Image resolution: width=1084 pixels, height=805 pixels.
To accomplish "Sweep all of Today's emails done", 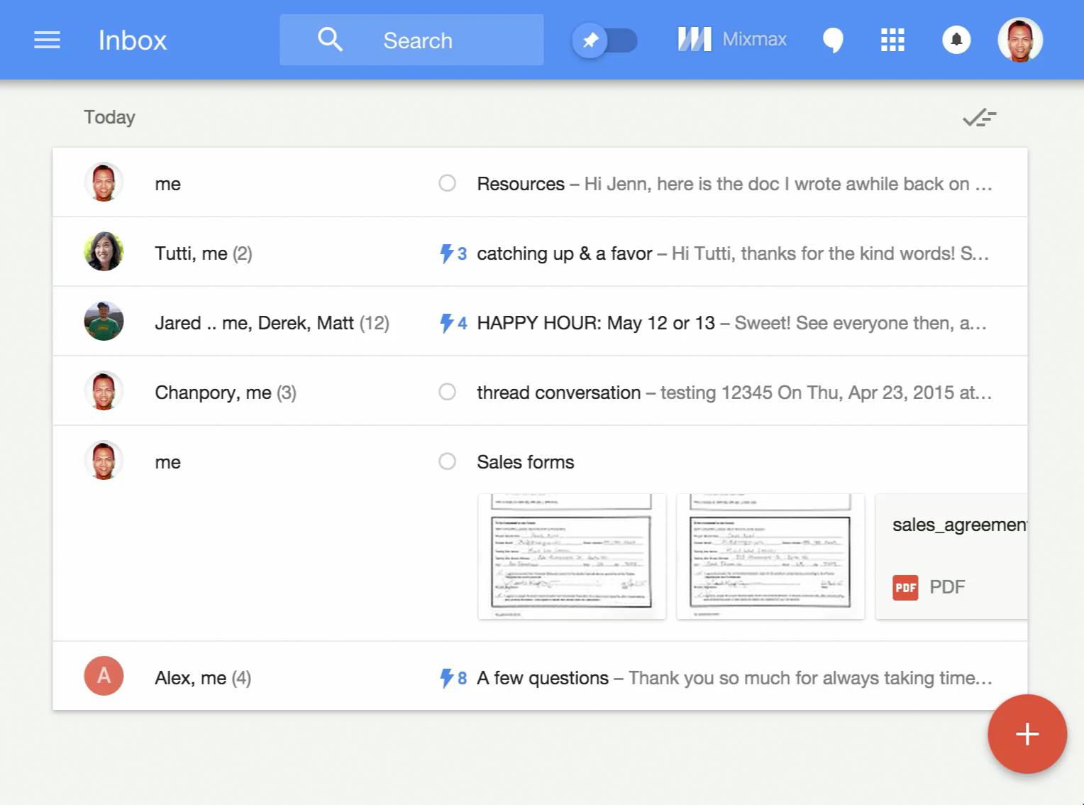I will pyautogui.click(x=980, y=117).
